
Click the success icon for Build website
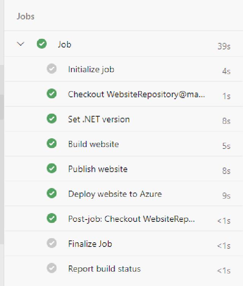(52, 144)
